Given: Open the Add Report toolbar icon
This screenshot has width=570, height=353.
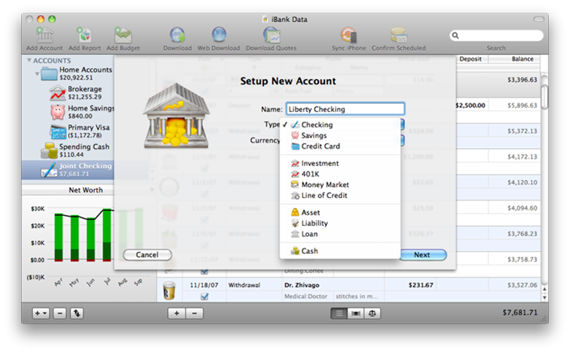Looking at the screenshot, I should click(84, 35).
